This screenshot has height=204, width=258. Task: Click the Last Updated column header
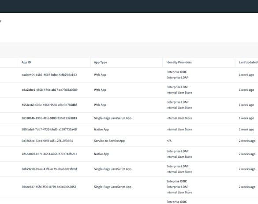[x=248, y=62]
